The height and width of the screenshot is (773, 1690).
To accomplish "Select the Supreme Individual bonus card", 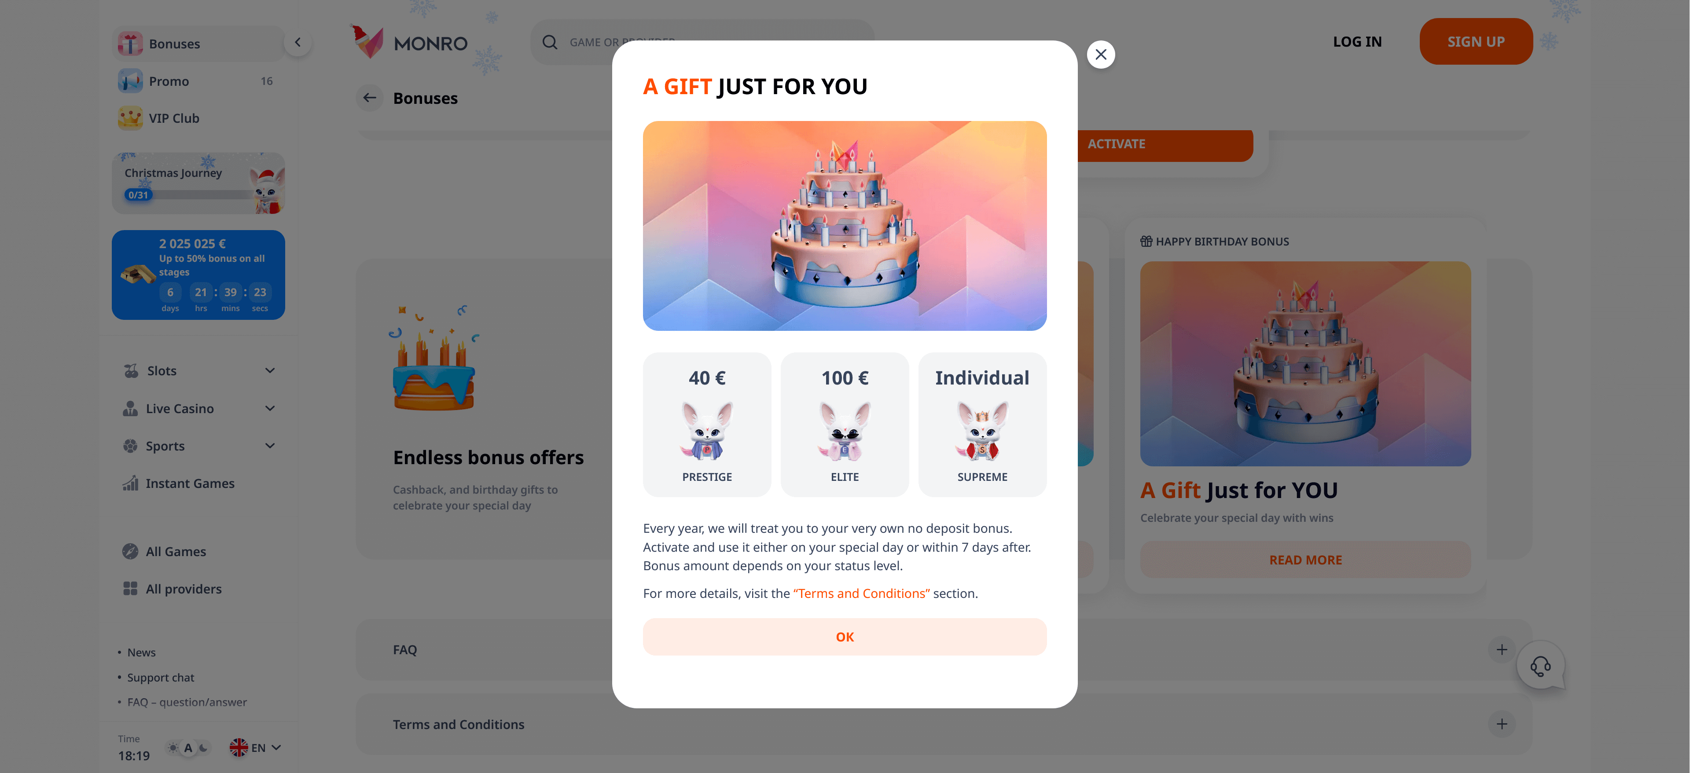I will pyautogui.click(x=982, y=425).
